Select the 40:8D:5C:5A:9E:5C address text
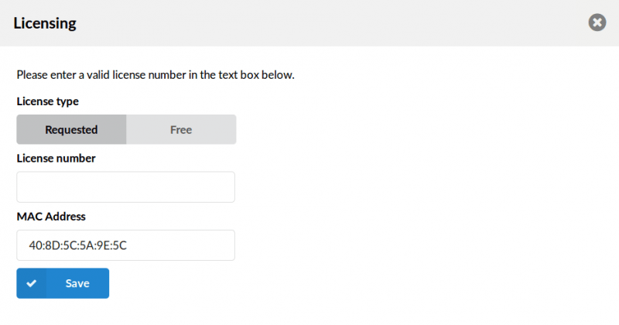Image resolution: width=619 pixels, height=325 pixels. (78, 245)
